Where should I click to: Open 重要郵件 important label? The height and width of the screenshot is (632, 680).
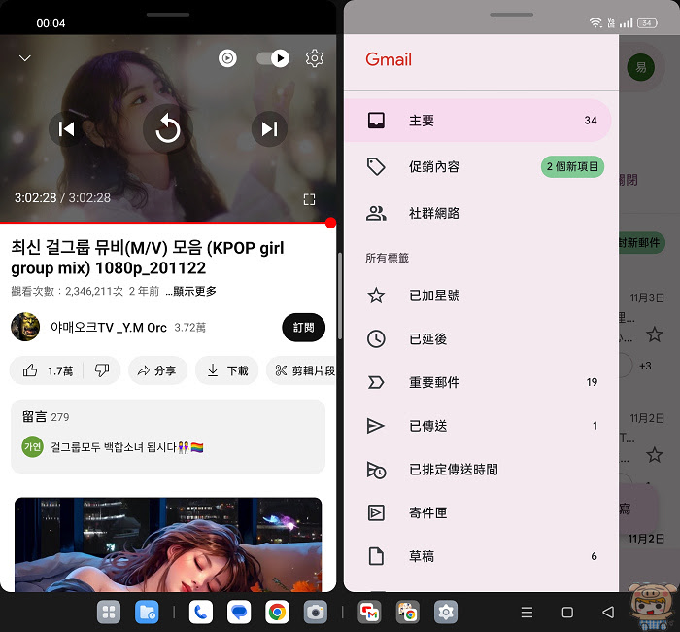coord(478,382)
